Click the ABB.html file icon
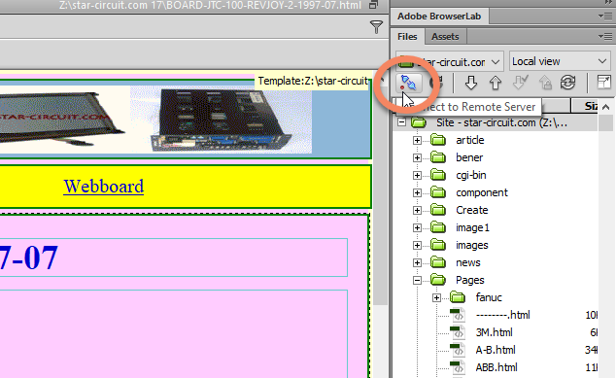The image size is (616, 378). 458,367
